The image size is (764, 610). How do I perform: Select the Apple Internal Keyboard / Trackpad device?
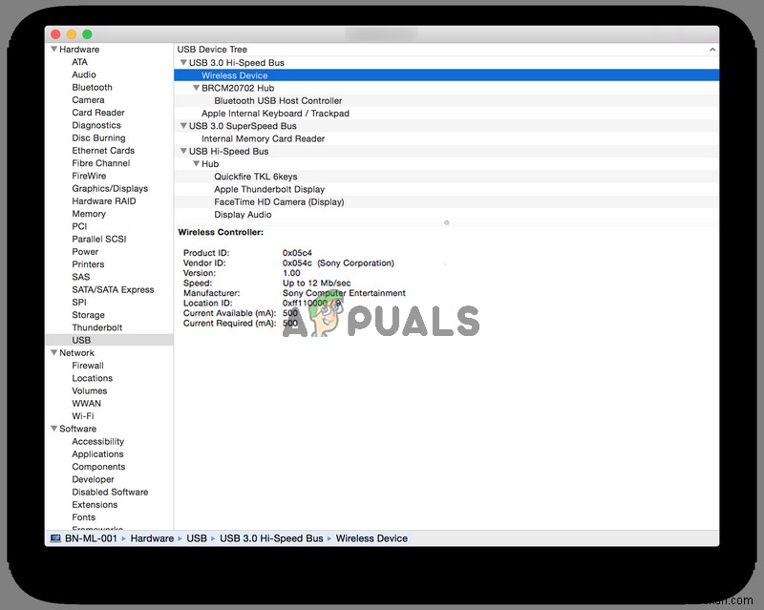263,113
